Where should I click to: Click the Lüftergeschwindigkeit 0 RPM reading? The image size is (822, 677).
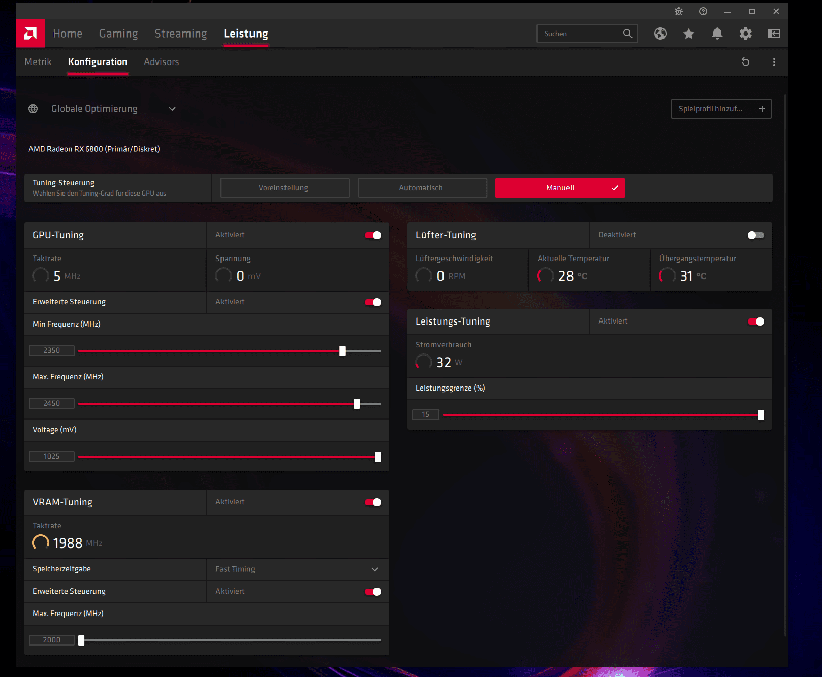(x=440, y=276)
